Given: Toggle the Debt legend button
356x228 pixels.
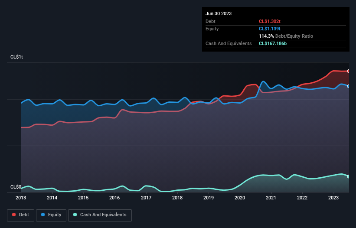Looking at the screenshot, I should point(20,215).
